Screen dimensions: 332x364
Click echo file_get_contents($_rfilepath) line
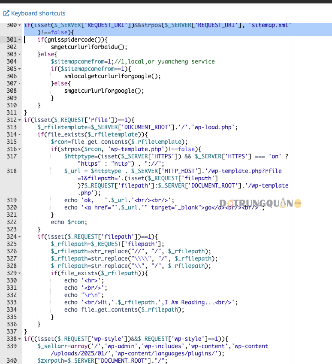(124, 309)
